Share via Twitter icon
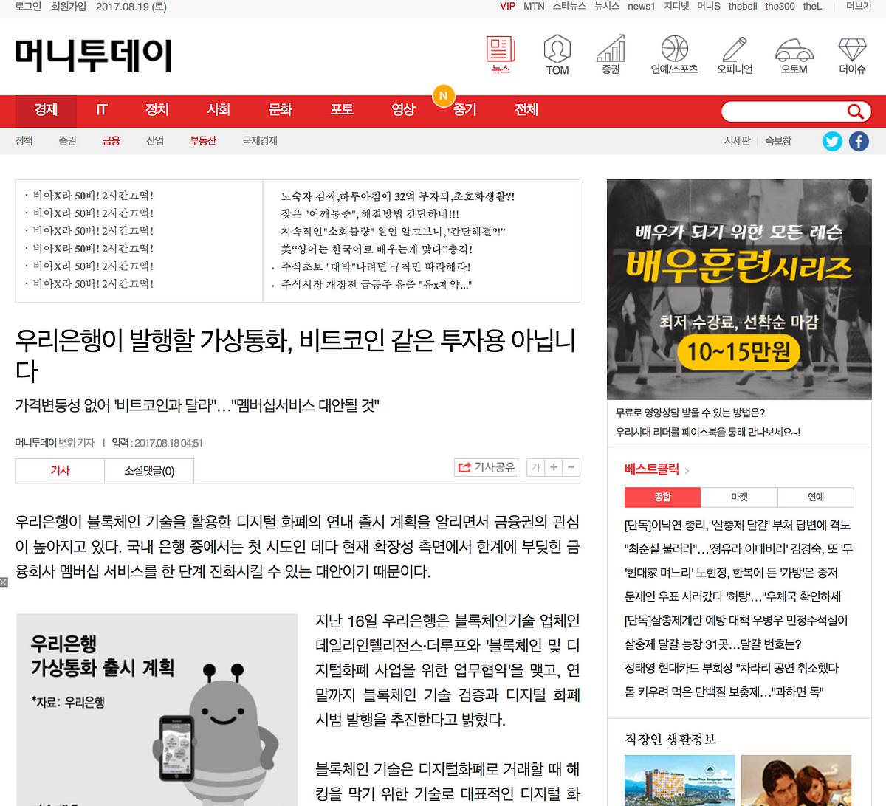 tap(832, 141)
